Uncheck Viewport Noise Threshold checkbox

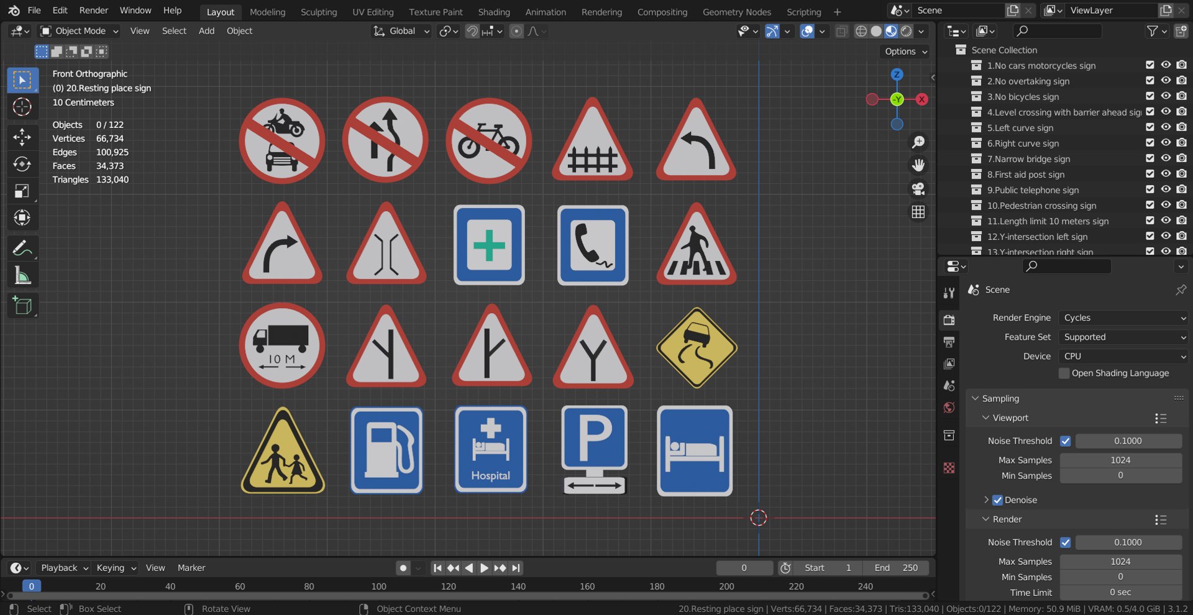1066,441
